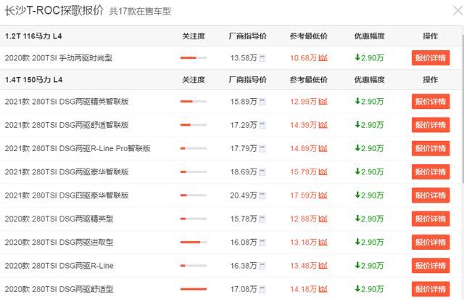Open model 2020款 200TSI 手动两驱时尚型
The image size is (464, 300).
point(59,58)
